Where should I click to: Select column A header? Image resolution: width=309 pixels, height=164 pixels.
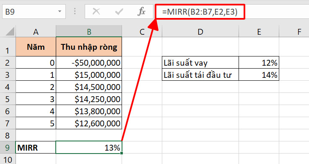[x=36, y=31]
